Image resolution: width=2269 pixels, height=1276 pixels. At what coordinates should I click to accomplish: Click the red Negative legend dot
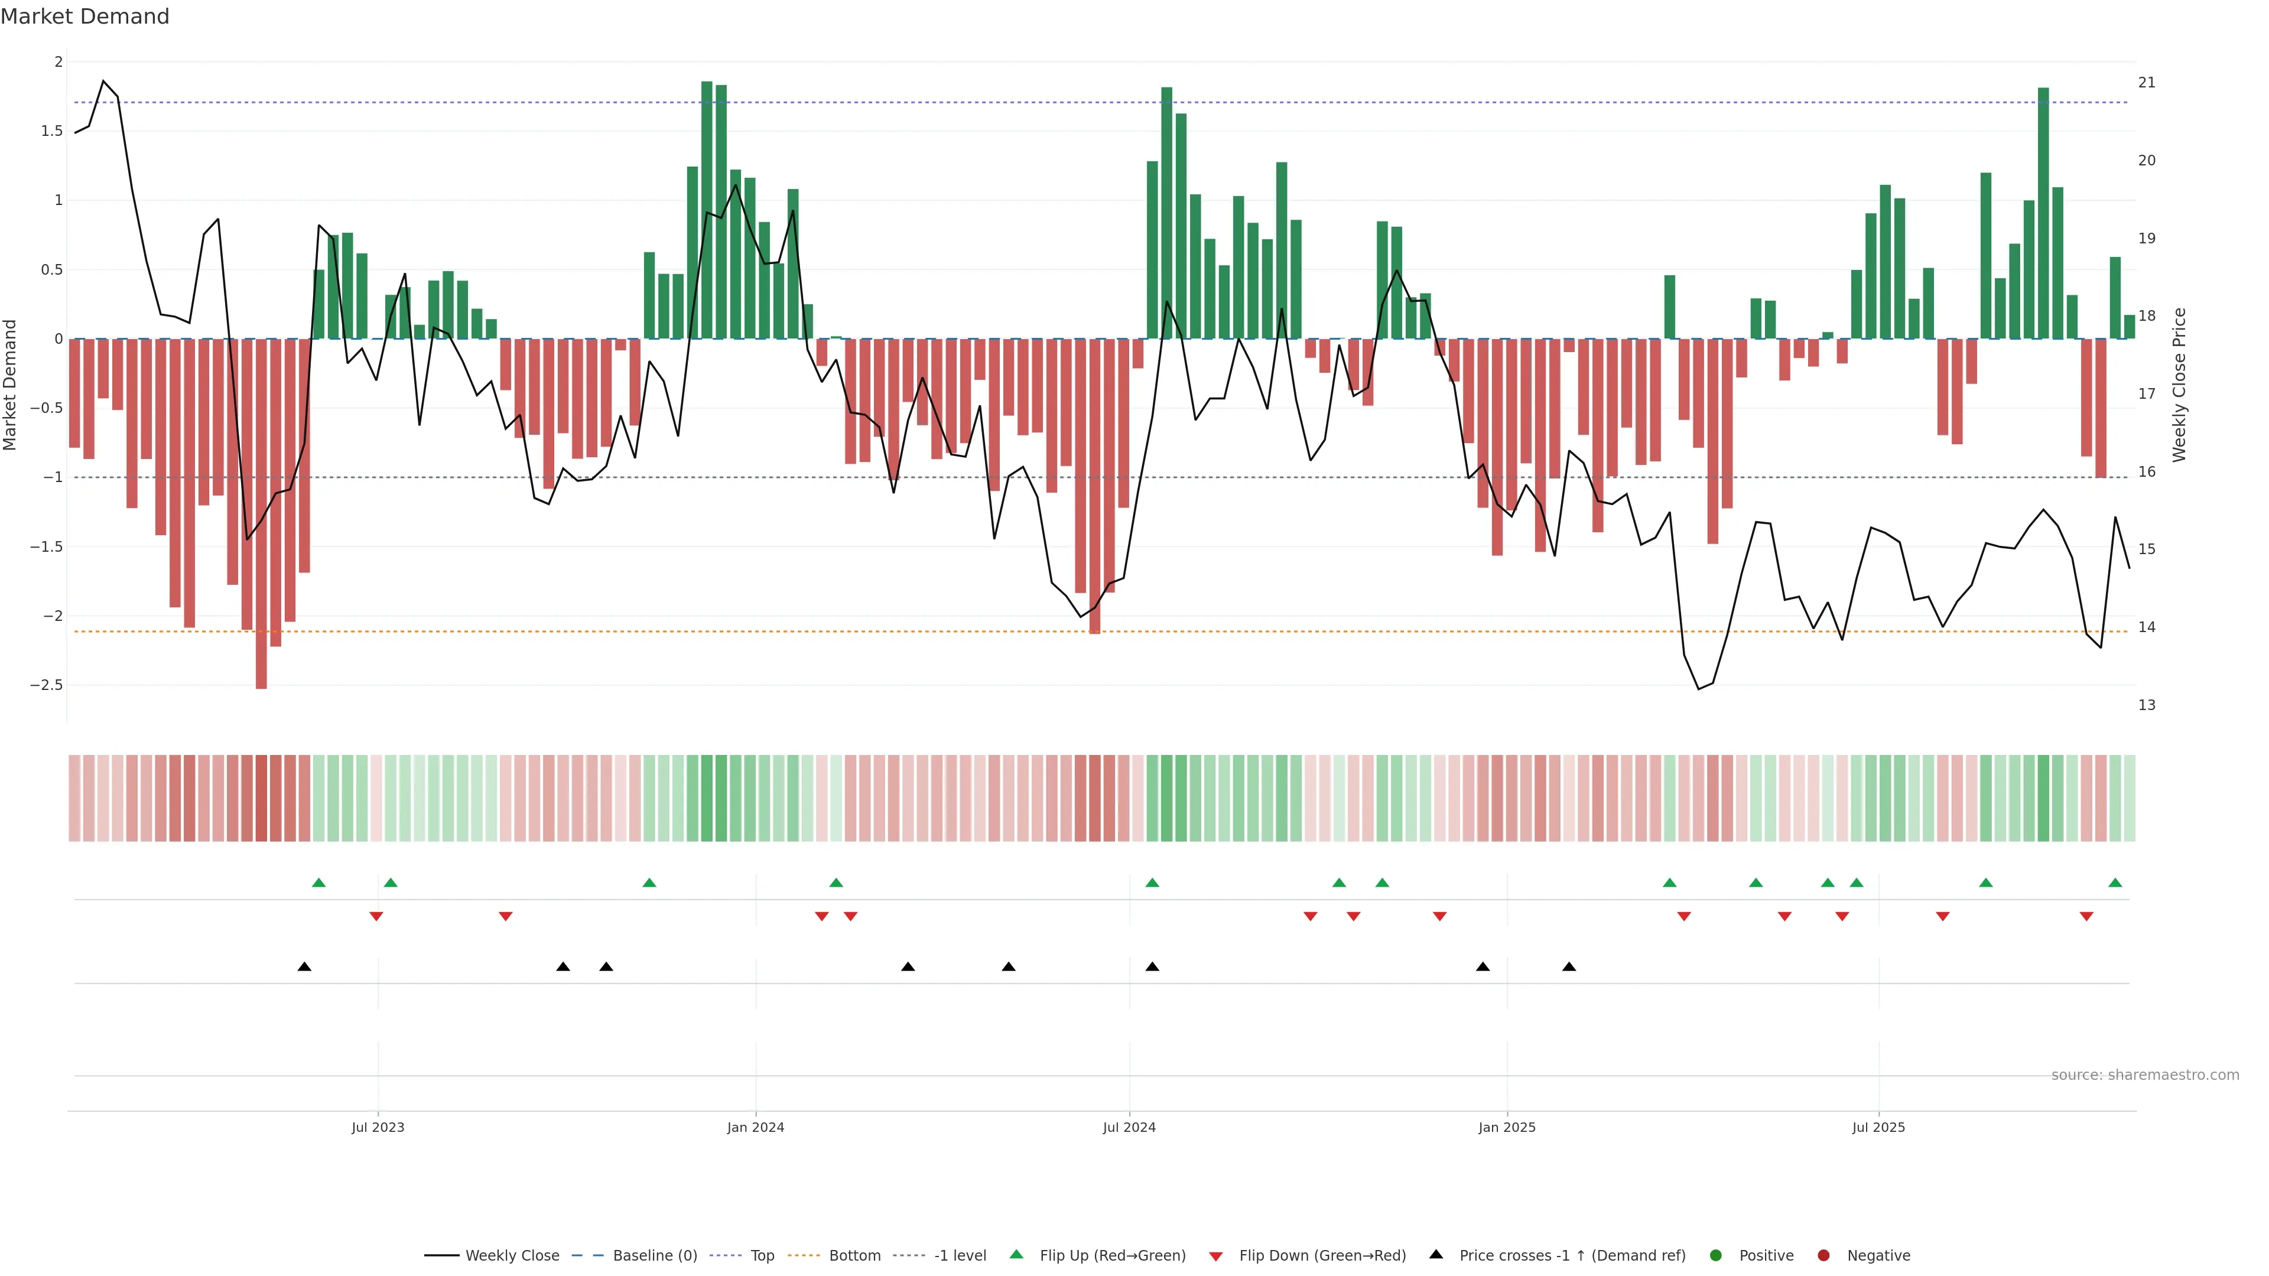pos(1823,1255)
